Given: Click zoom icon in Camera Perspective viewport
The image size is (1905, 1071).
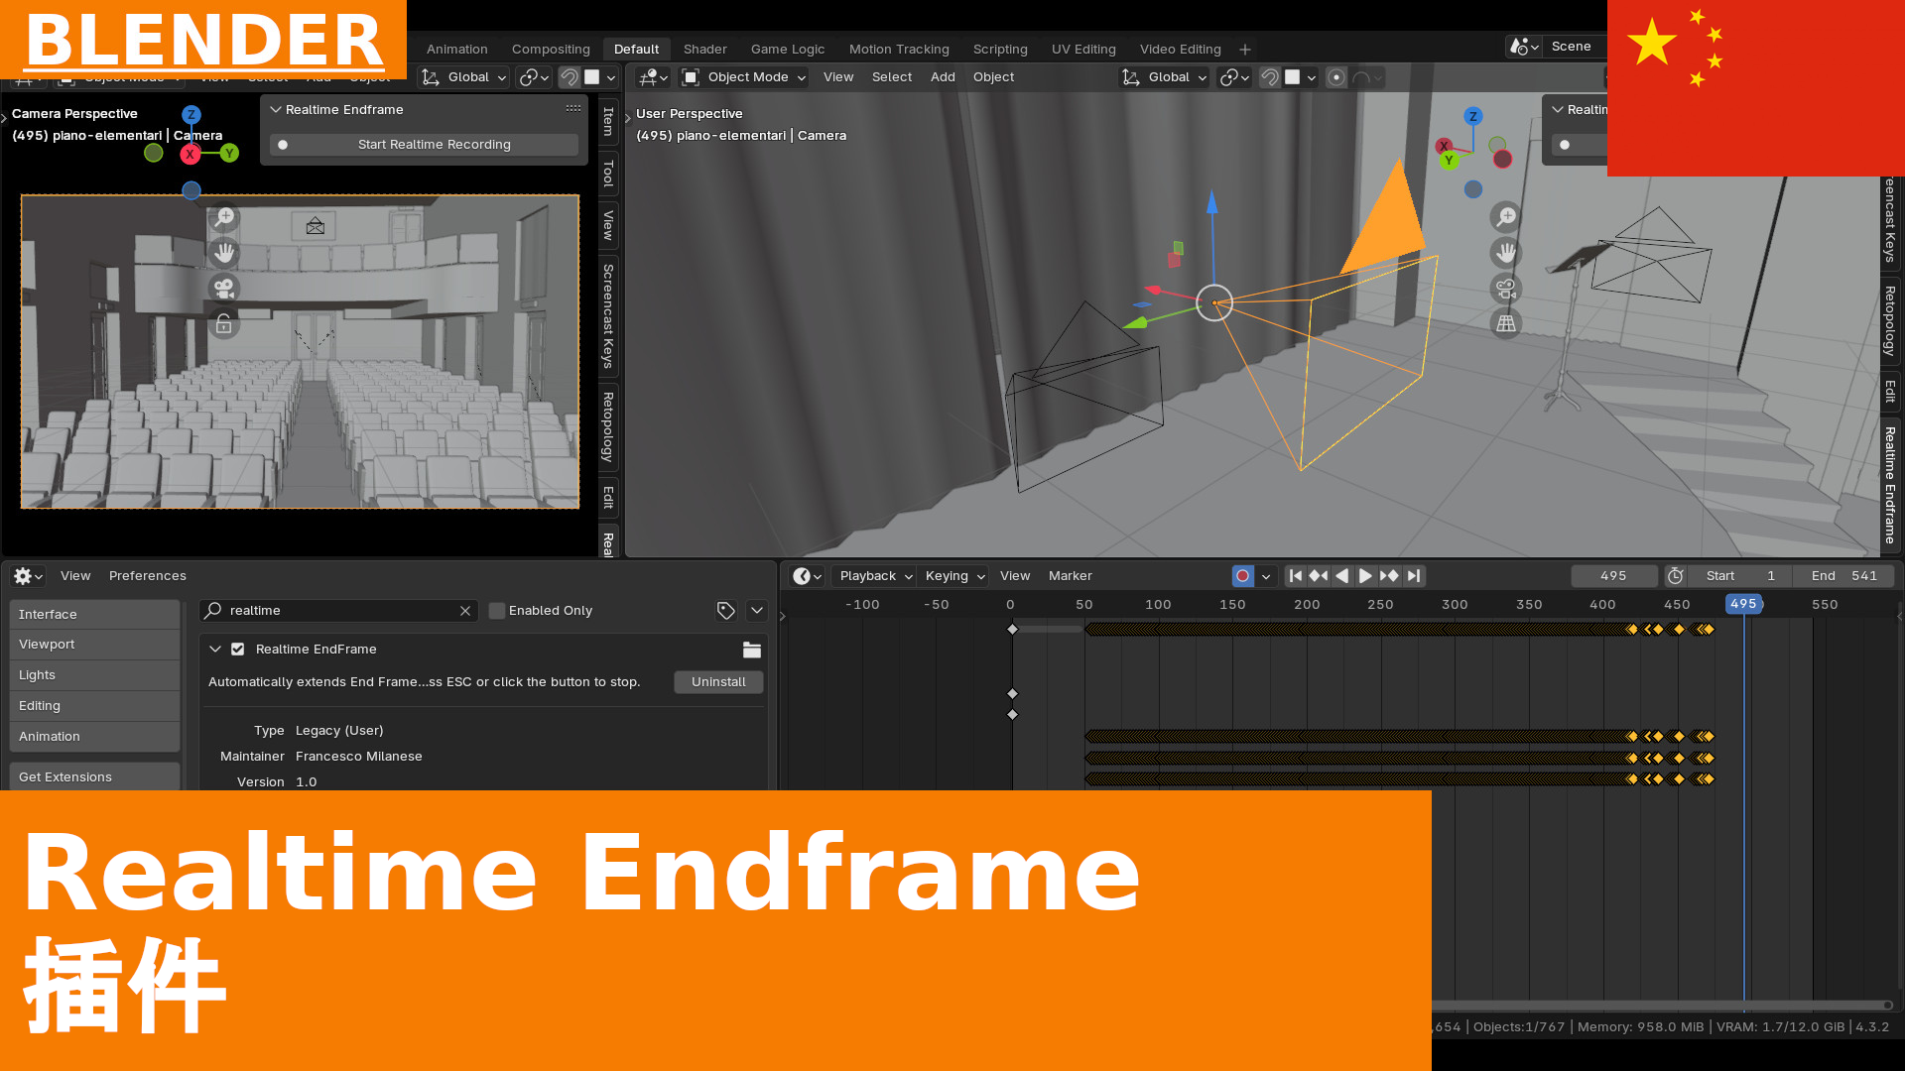Looking at the screenshot, I should point(224,217).
